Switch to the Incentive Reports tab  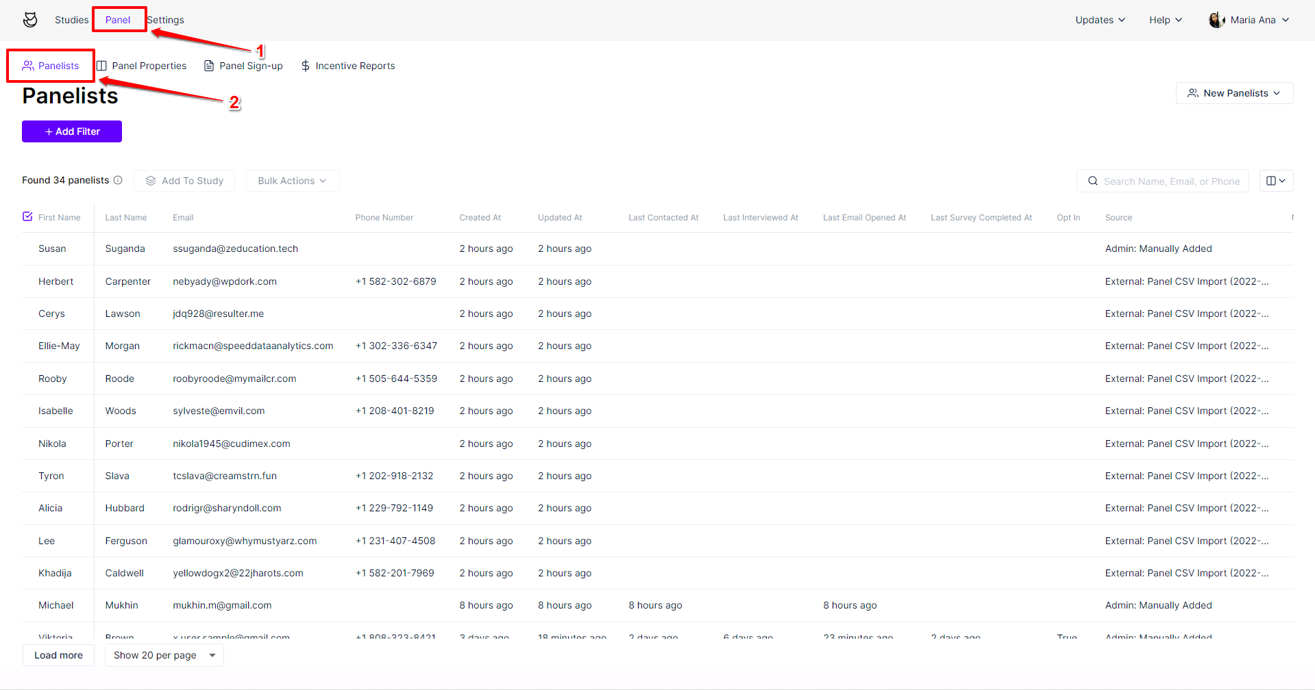click(x=347, y=66)
